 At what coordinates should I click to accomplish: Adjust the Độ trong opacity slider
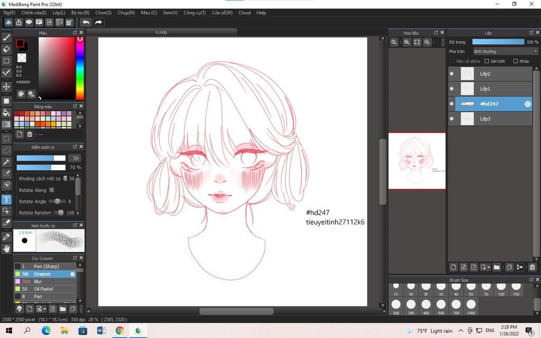tap(498, 42)
